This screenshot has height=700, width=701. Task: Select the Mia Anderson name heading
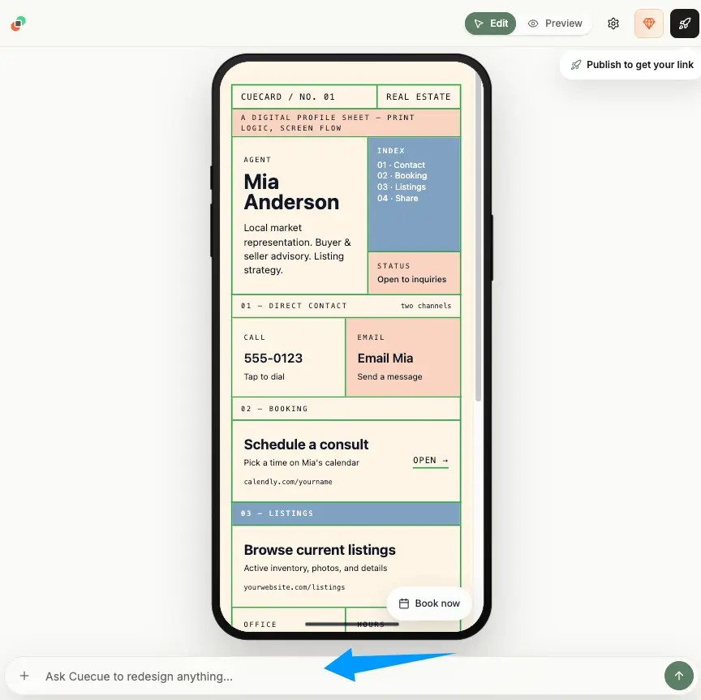pyautogui.click(x=291, y=191)
